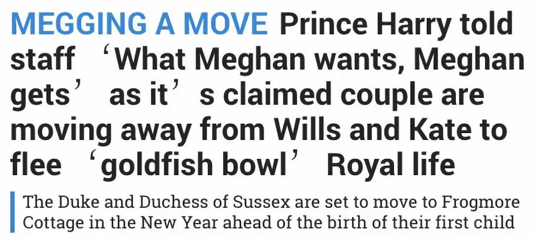Click the blue vertical bar beside the subheading
Viewport: 534px width, 237px height.
pos(12,212)
